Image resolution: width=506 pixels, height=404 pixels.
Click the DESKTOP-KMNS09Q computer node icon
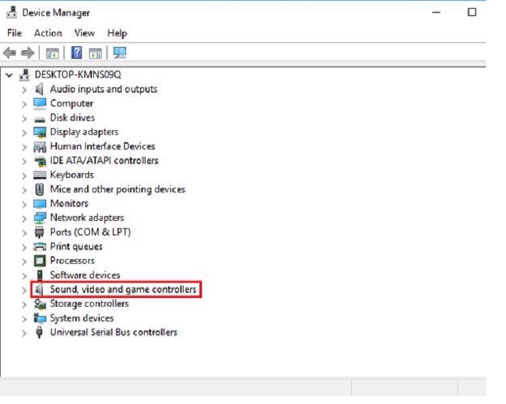(24, 75)
